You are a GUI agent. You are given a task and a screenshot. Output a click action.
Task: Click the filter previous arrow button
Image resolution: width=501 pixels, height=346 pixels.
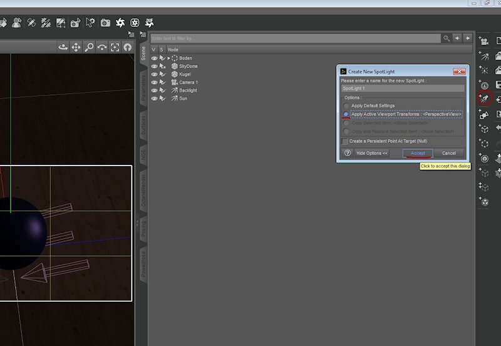point(457,38)
